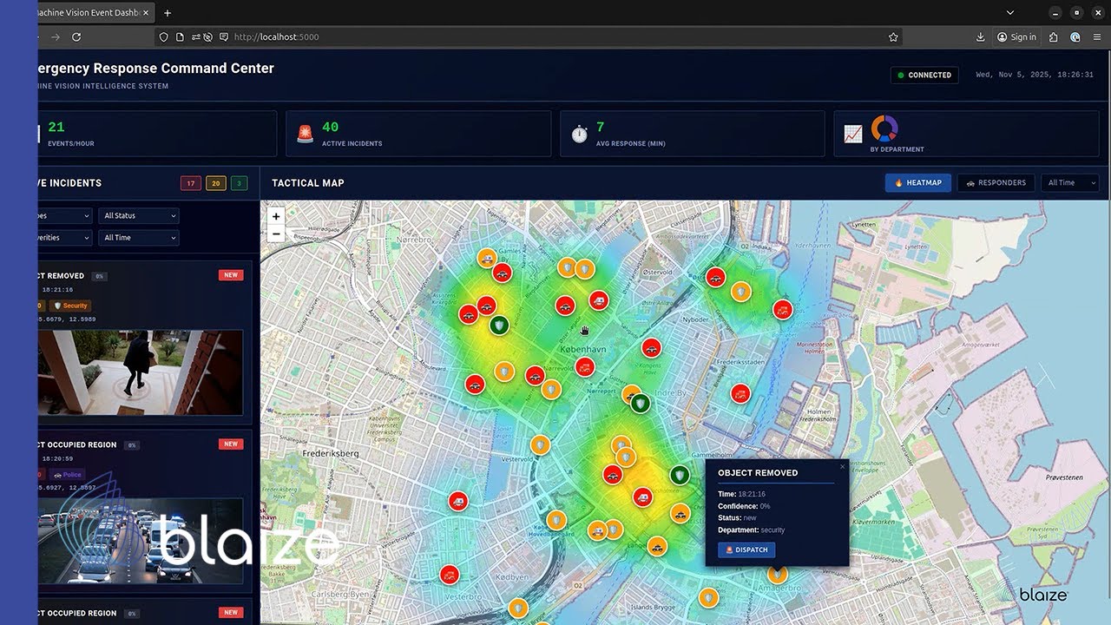Click the yellow 20 incidents count badge

coord(216,183)
